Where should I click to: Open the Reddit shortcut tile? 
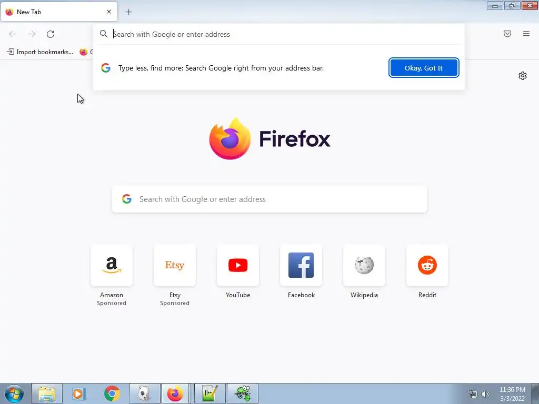[427, 265]
